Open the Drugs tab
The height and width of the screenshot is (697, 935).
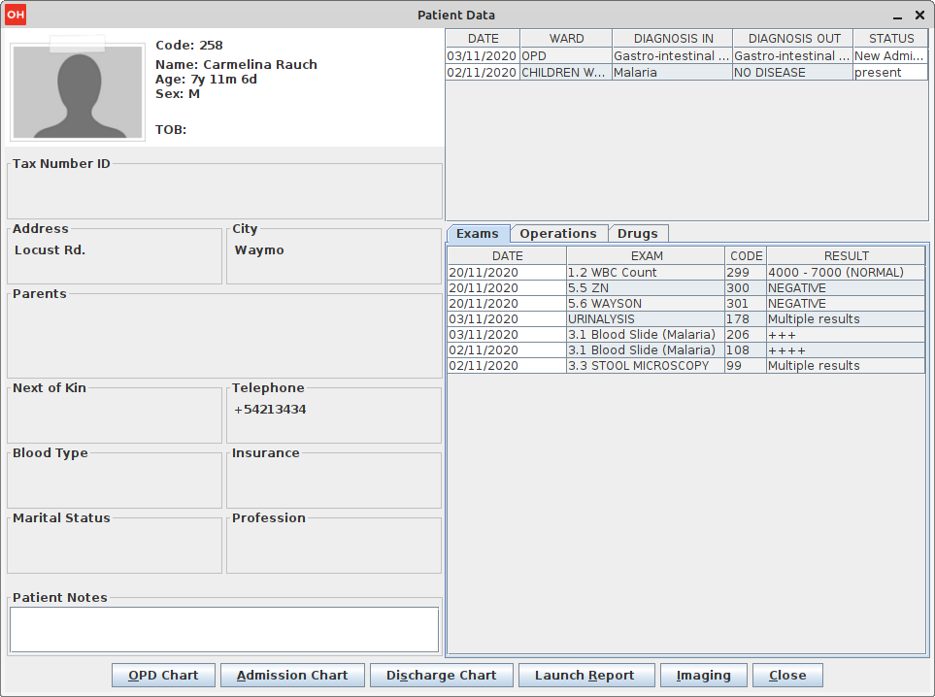[x=638, y=234]
